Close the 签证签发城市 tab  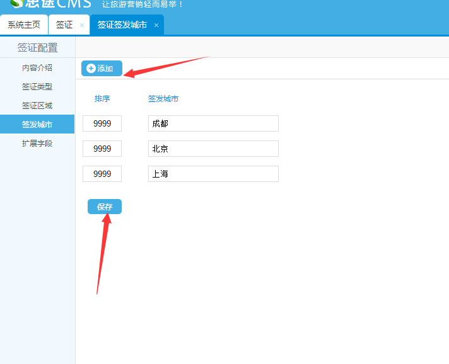click(156, 26)
